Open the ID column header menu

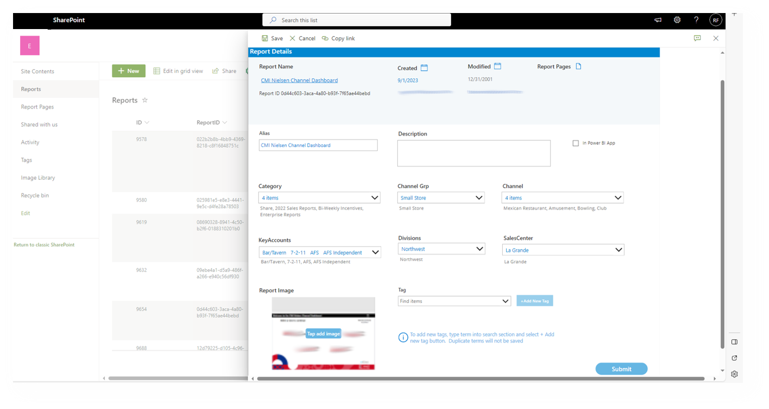[x=142, y=122]
